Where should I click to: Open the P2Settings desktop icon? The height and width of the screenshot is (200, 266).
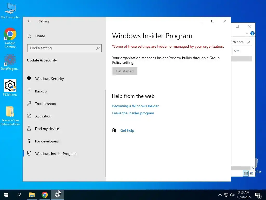10,88
